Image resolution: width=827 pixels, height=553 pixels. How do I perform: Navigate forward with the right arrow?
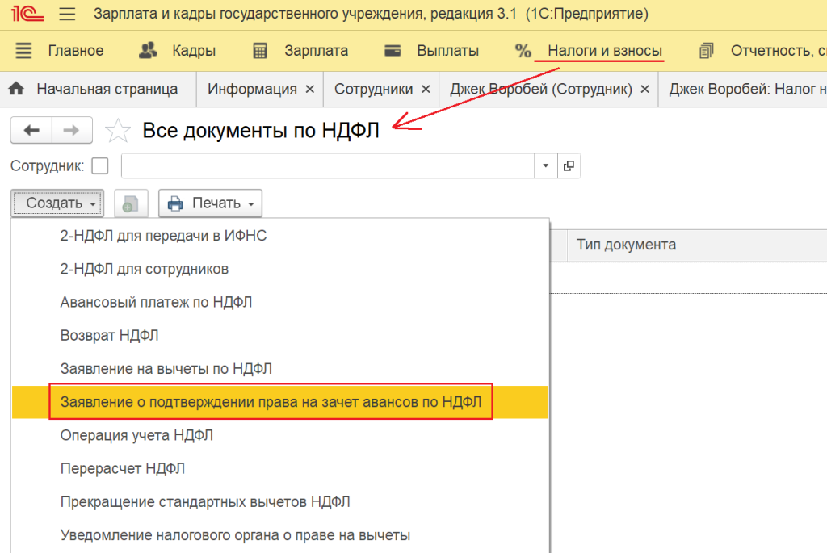pos(72,130)
